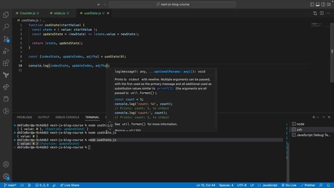
Task: Select the TERMINAL panel tab
Action: (92, 117)
